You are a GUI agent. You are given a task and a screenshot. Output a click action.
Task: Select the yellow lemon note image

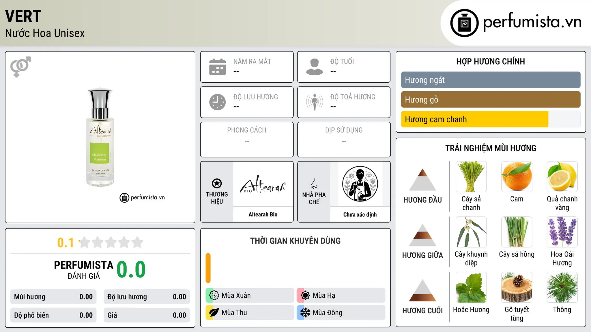pyautogui.click(x=562, y=177)
